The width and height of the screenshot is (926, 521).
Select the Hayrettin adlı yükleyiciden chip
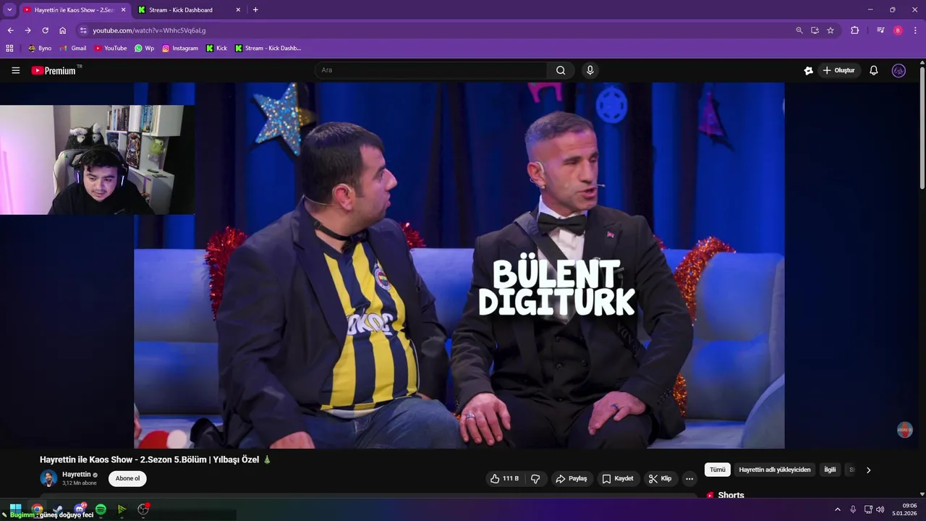pos(775,470)
